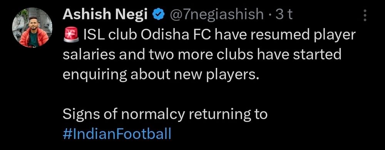Open the 3 t tweet timestamp
The width and height of the screenshot is (385, 150).
[x=285, y=15]
